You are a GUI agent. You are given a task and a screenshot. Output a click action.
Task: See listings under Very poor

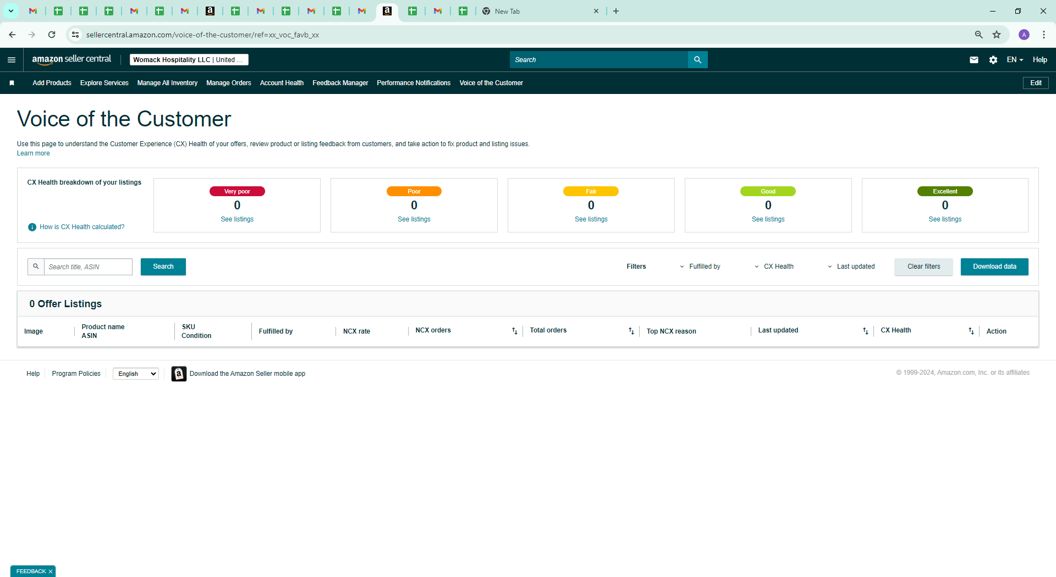click(x=237, y=219)
